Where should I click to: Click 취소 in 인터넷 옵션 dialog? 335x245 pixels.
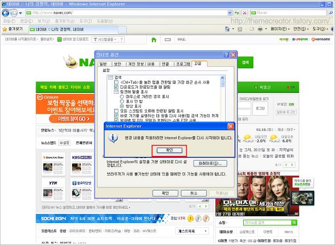pyautogui.click(x=194, y=193)
